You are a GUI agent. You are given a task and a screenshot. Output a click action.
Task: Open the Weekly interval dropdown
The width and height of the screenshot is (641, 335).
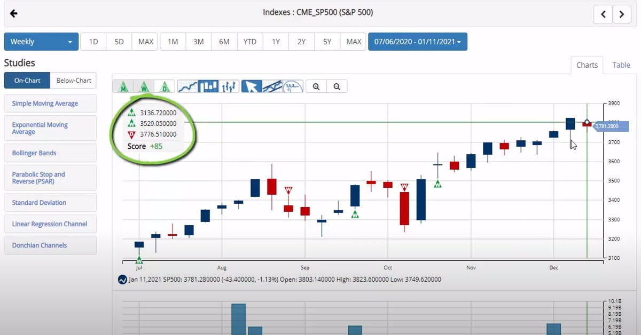click(x=41, y=42)
